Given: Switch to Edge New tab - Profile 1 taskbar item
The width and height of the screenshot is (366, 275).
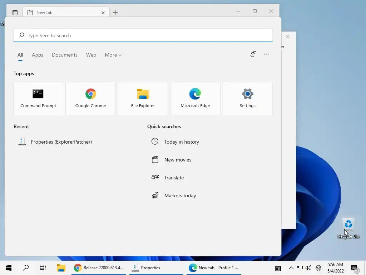Looking at the screenshot, I should (214, 268).
